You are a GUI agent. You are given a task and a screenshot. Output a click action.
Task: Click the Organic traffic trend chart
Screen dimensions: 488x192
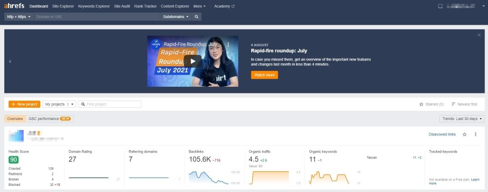[269, 177]
